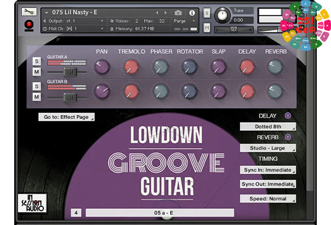Screen dimensions: 331x225
Task: Toggle the Reverb on/off indicator
Action: tap(288, 137)
